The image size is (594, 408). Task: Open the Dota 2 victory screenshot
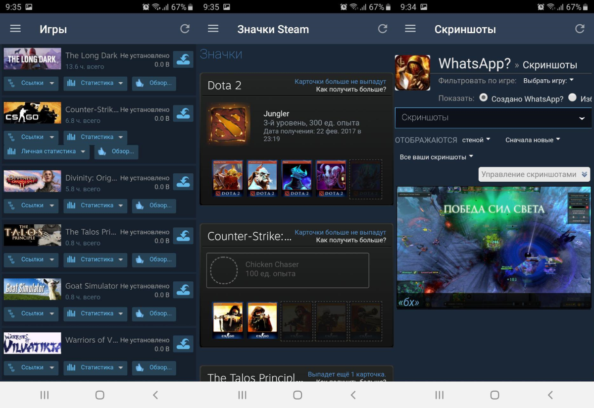(494, 248)
